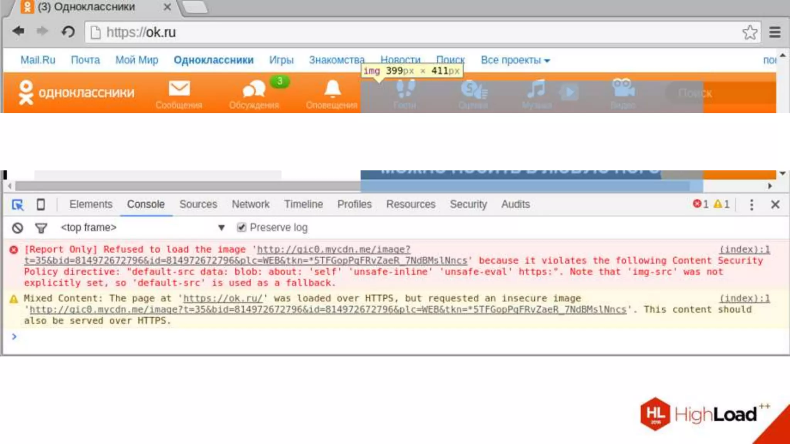Viewport: 790px width, 444px height.
Task: Reload the page
Action: point(68,32)
